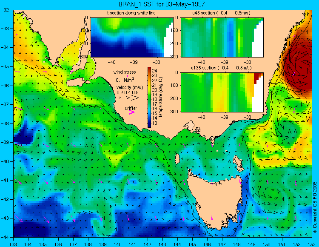Click the "0.2 0.4 0.8" velocity scale values
This screenshot has width=319, height=247.
click(x=127, y=92)
